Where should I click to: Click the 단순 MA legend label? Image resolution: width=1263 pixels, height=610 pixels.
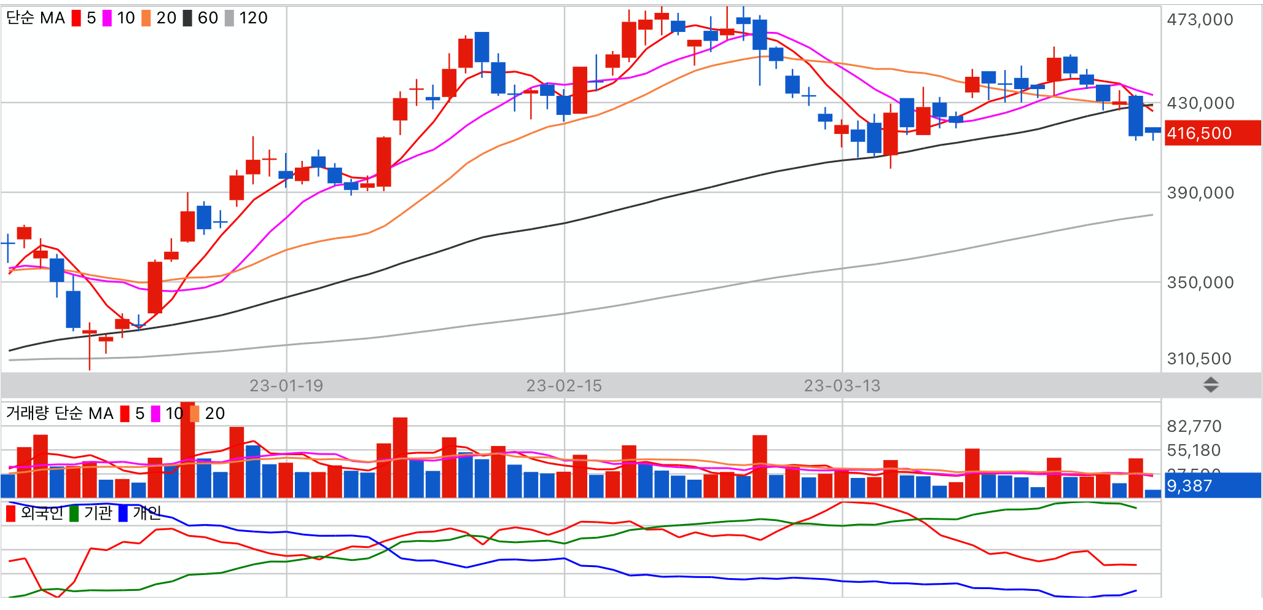click(36, 18)
